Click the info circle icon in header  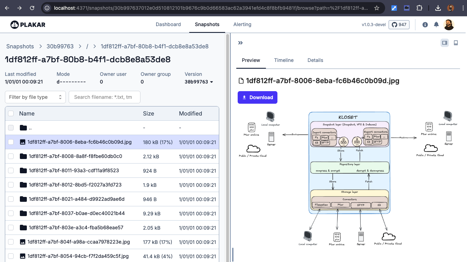point(425,25)
